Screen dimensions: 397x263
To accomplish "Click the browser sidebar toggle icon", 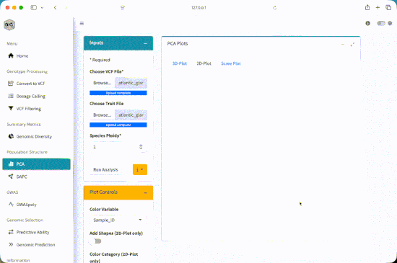I will [x=33, y=8].
